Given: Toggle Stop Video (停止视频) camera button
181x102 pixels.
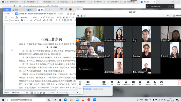Looking at the screenshot, I should click(x=88, y=83).
